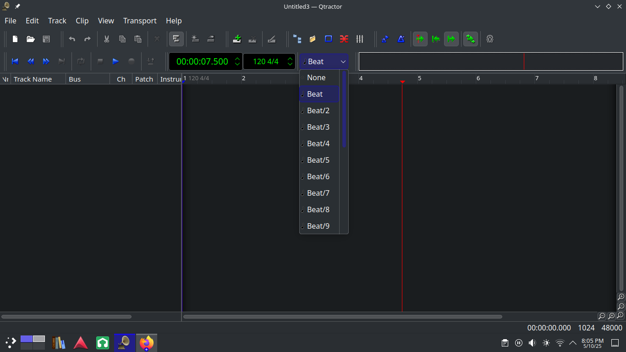Select None in snap list
626x352 pixels.
[319, 77]
